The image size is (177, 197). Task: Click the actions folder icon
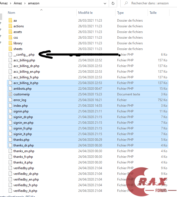click(x=10, y=26)
